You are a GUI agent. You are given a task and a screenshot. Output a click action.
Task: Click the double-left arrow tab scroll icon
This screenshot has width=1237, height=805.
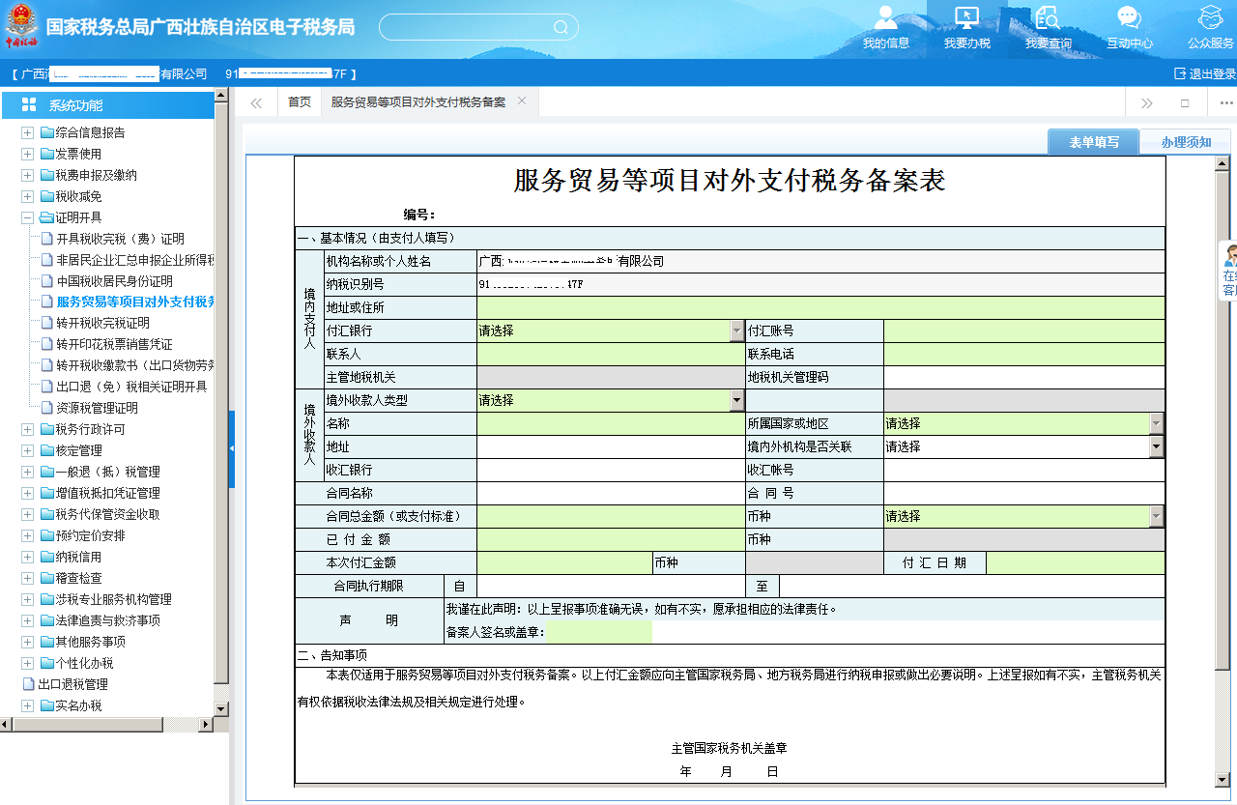coord(256,102)
